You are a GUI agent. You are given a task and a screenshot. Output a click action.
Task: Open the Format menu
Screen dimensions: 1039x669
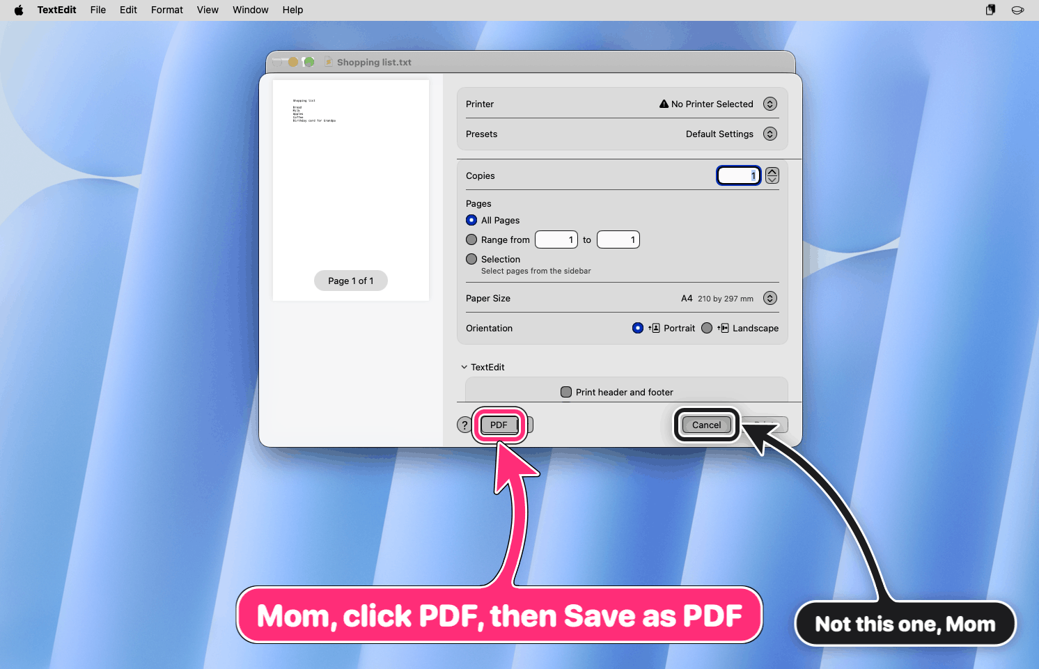[167, 10]
